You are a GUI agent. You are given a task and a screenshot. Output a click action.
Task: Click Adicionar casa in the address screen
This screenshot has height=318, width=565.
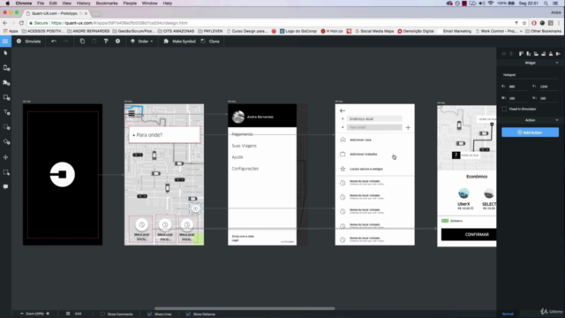pos(360,140)
